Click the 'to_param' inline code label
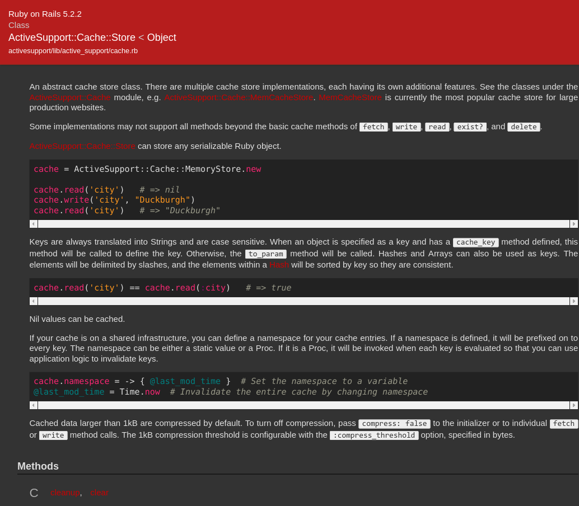 tap(266, 254)
